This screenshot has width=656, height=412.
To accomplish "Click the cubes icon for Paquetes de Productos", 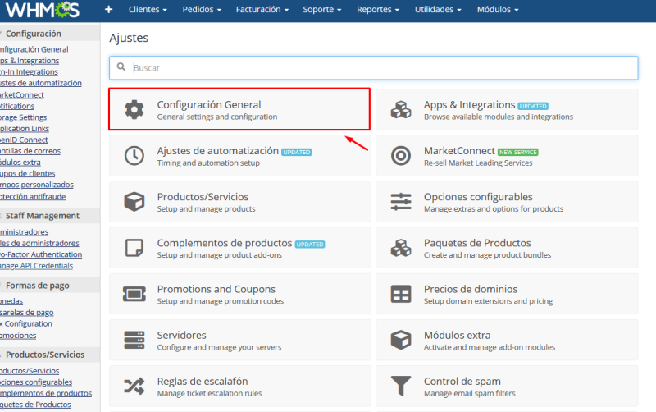I will pyautogui.click(x=401, y=248).
